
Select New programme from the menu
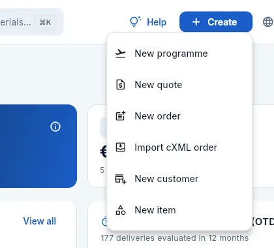tap(179, 54)
